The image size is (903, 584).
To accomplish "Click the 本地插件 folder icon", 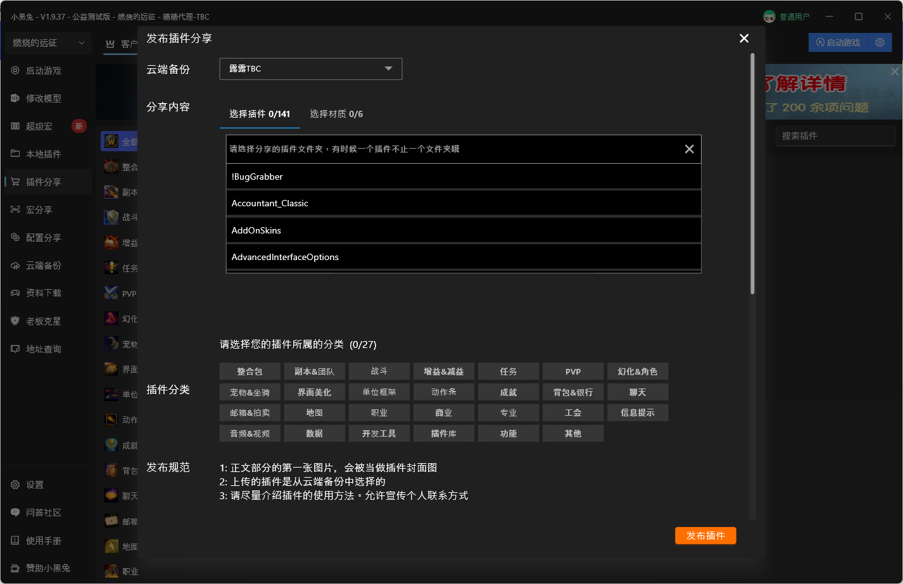I will pyautogui.click(x=15, y=154).
